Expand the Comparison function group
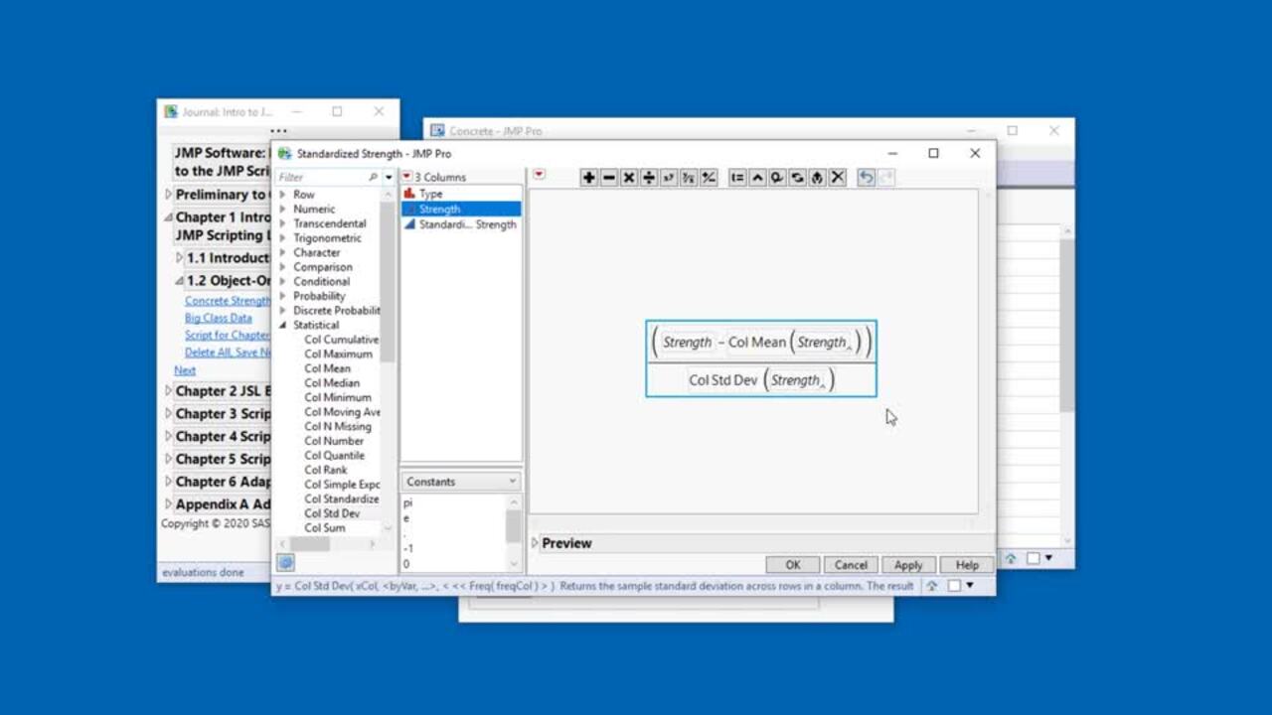Image resolution: width=1272 pixels, height=715 pixels. click(x=282, y=267)
